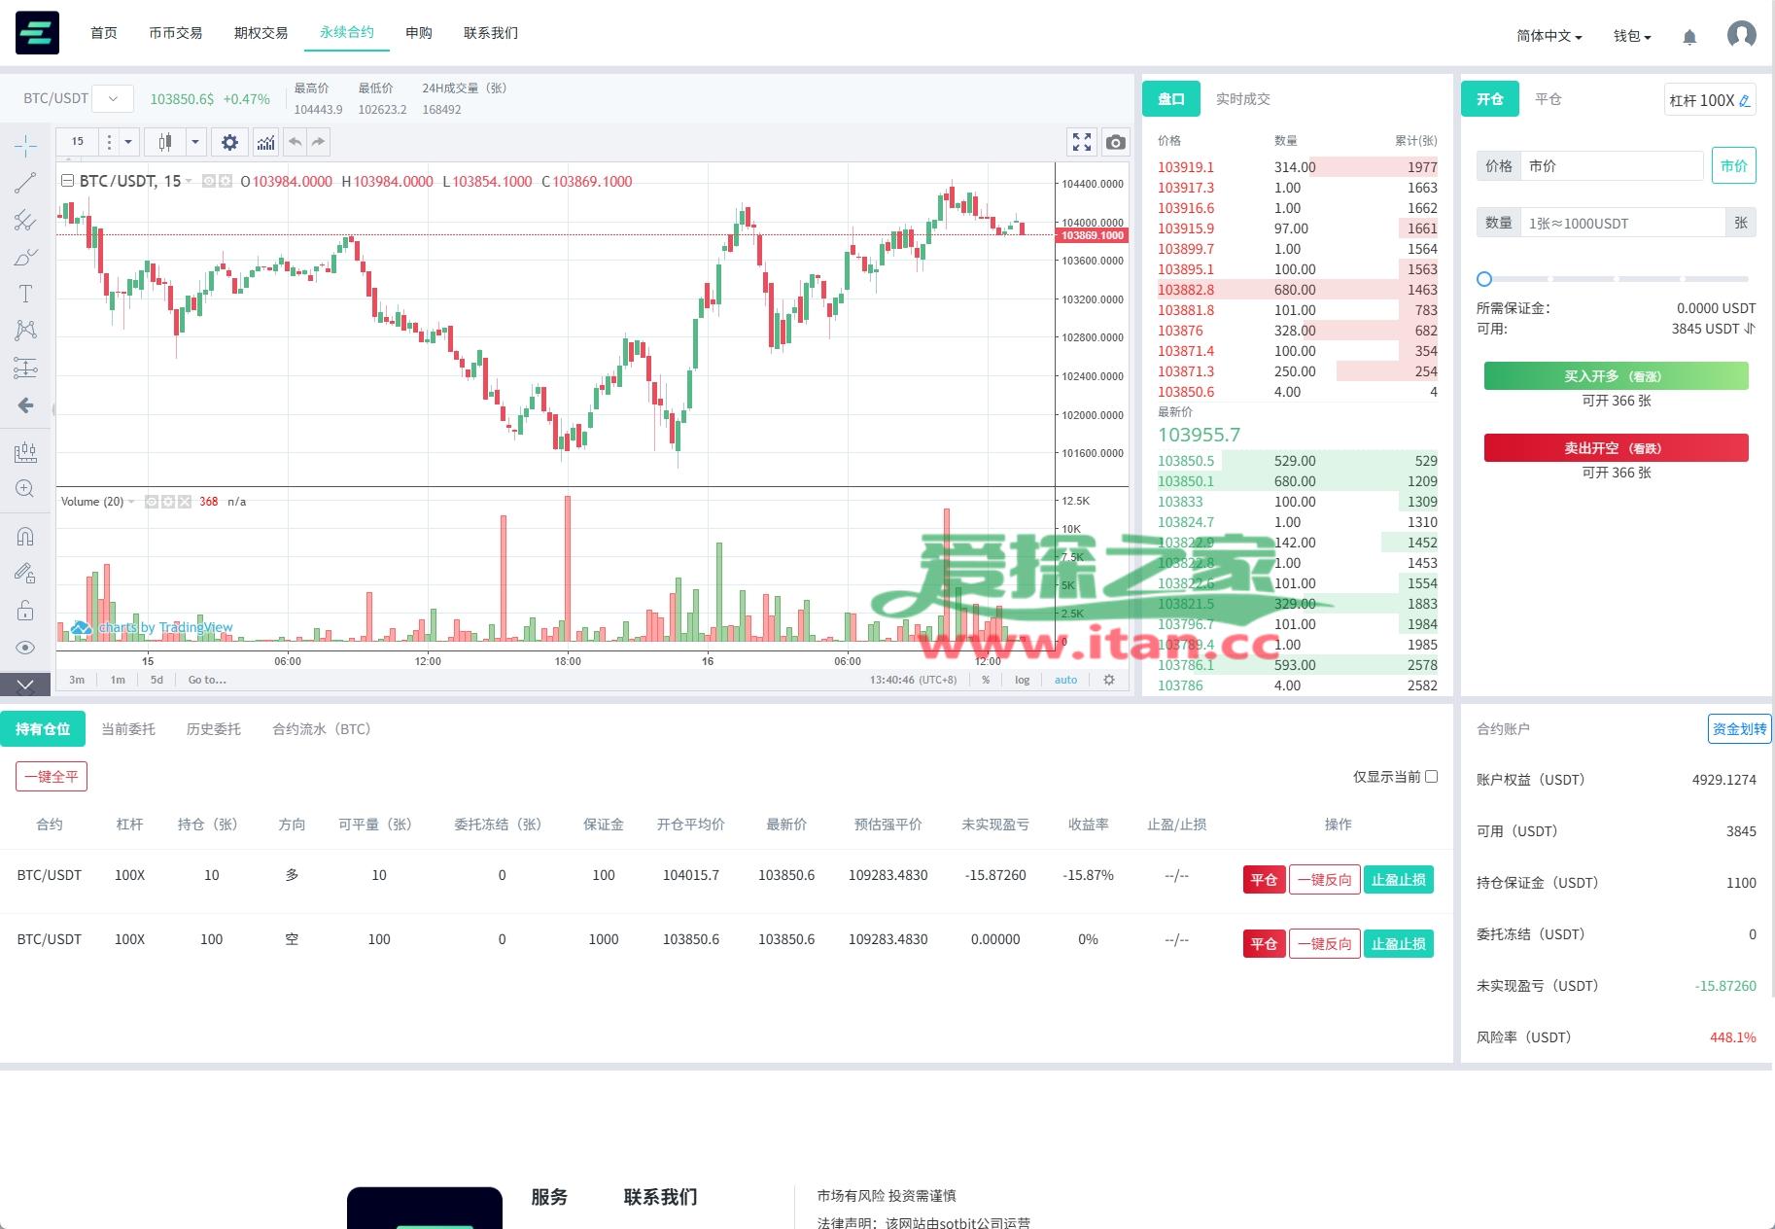Open the 钱包 wallet dropdown
This screenshot has height=1229, width=1775.
tap(1632, 36)
